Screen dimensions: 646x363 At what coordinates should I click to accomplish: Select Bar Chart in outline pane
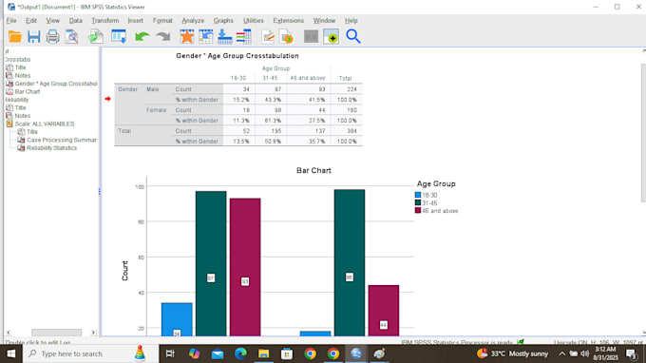[x=28, y=91]
